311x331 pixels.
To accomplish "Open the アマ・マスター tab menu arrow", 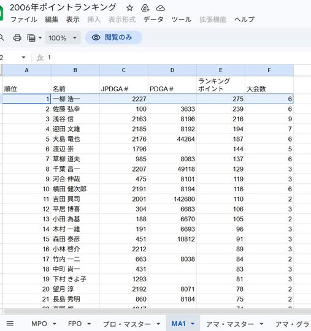I will click(261, 324).
